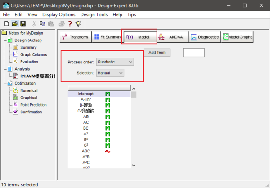The image size is (270, 188).
Task: Click the Add Term button
Action: 157,53
